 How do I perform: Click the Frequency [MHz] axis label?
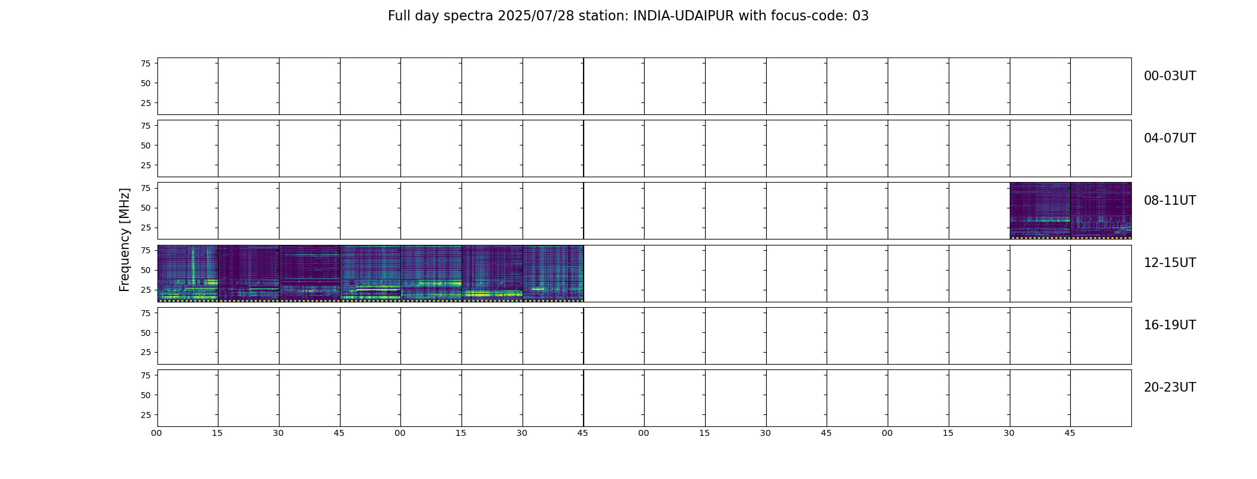pos(125,240)
